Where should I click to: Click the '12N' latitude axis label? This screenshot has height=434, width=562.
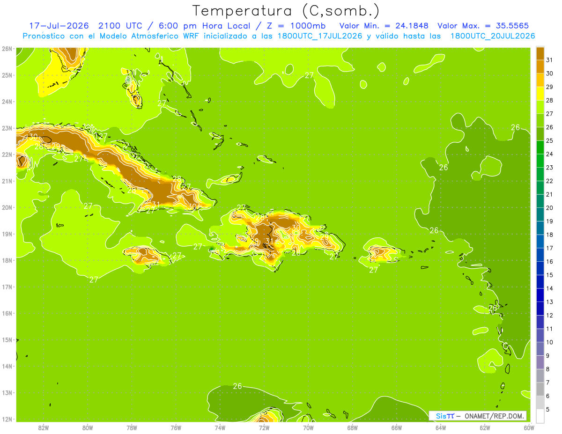click(7, 419)
